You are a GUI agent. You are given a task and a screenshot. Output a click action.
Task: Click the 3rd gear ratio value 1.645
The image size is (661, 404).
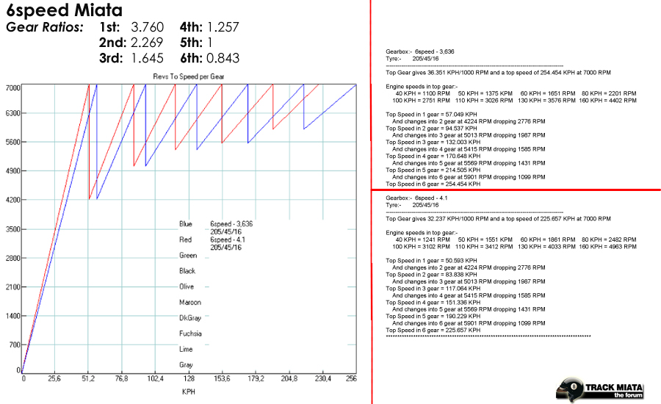pyautogui.click(x=147, y=58)
